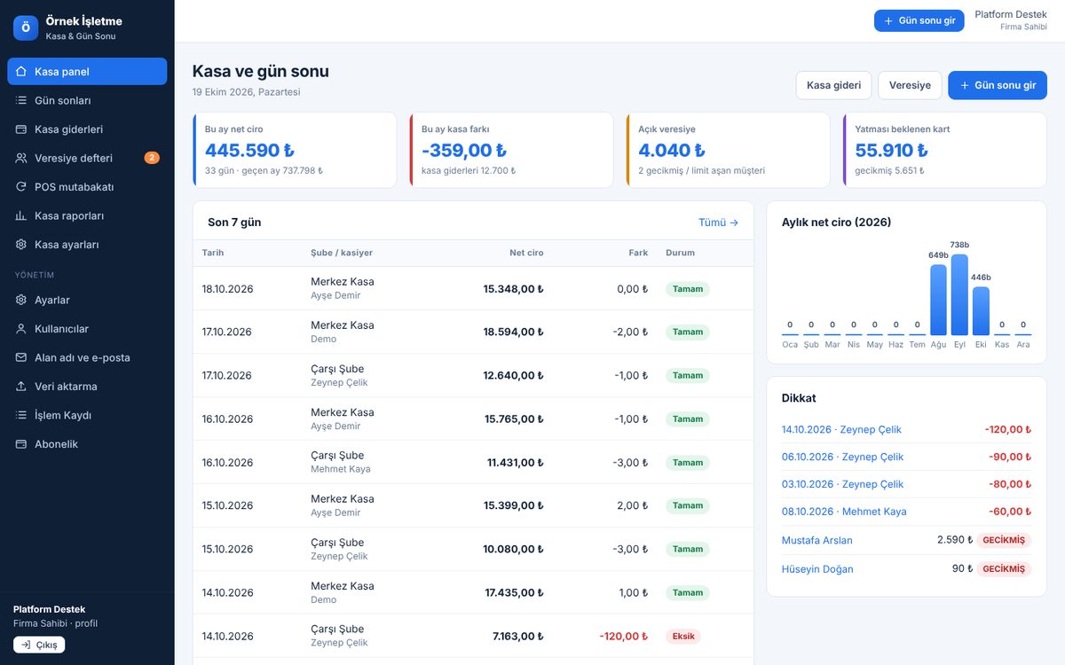Click the Kasa panel home icon
Screen dimensions: 1065x665
point(21,72)
